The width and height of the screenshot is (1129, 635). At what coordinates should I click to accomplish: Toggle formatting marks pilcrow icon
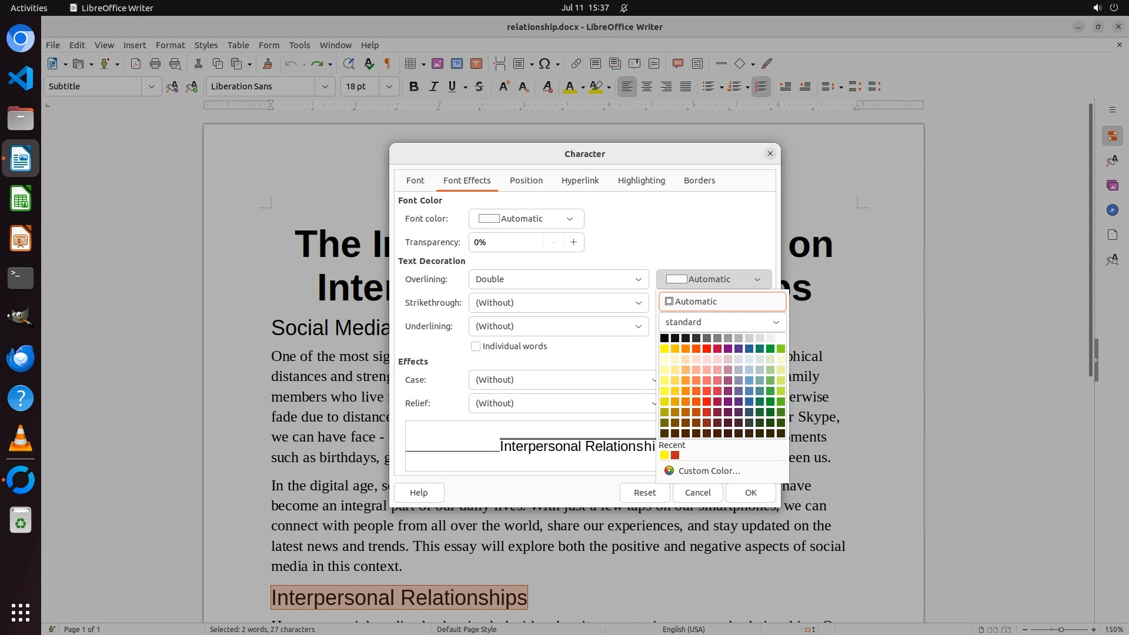click(387, 63)
